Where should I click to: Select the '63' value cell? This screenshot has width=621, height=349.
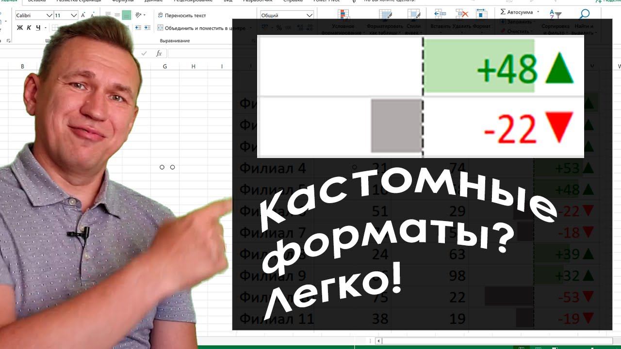456,254
